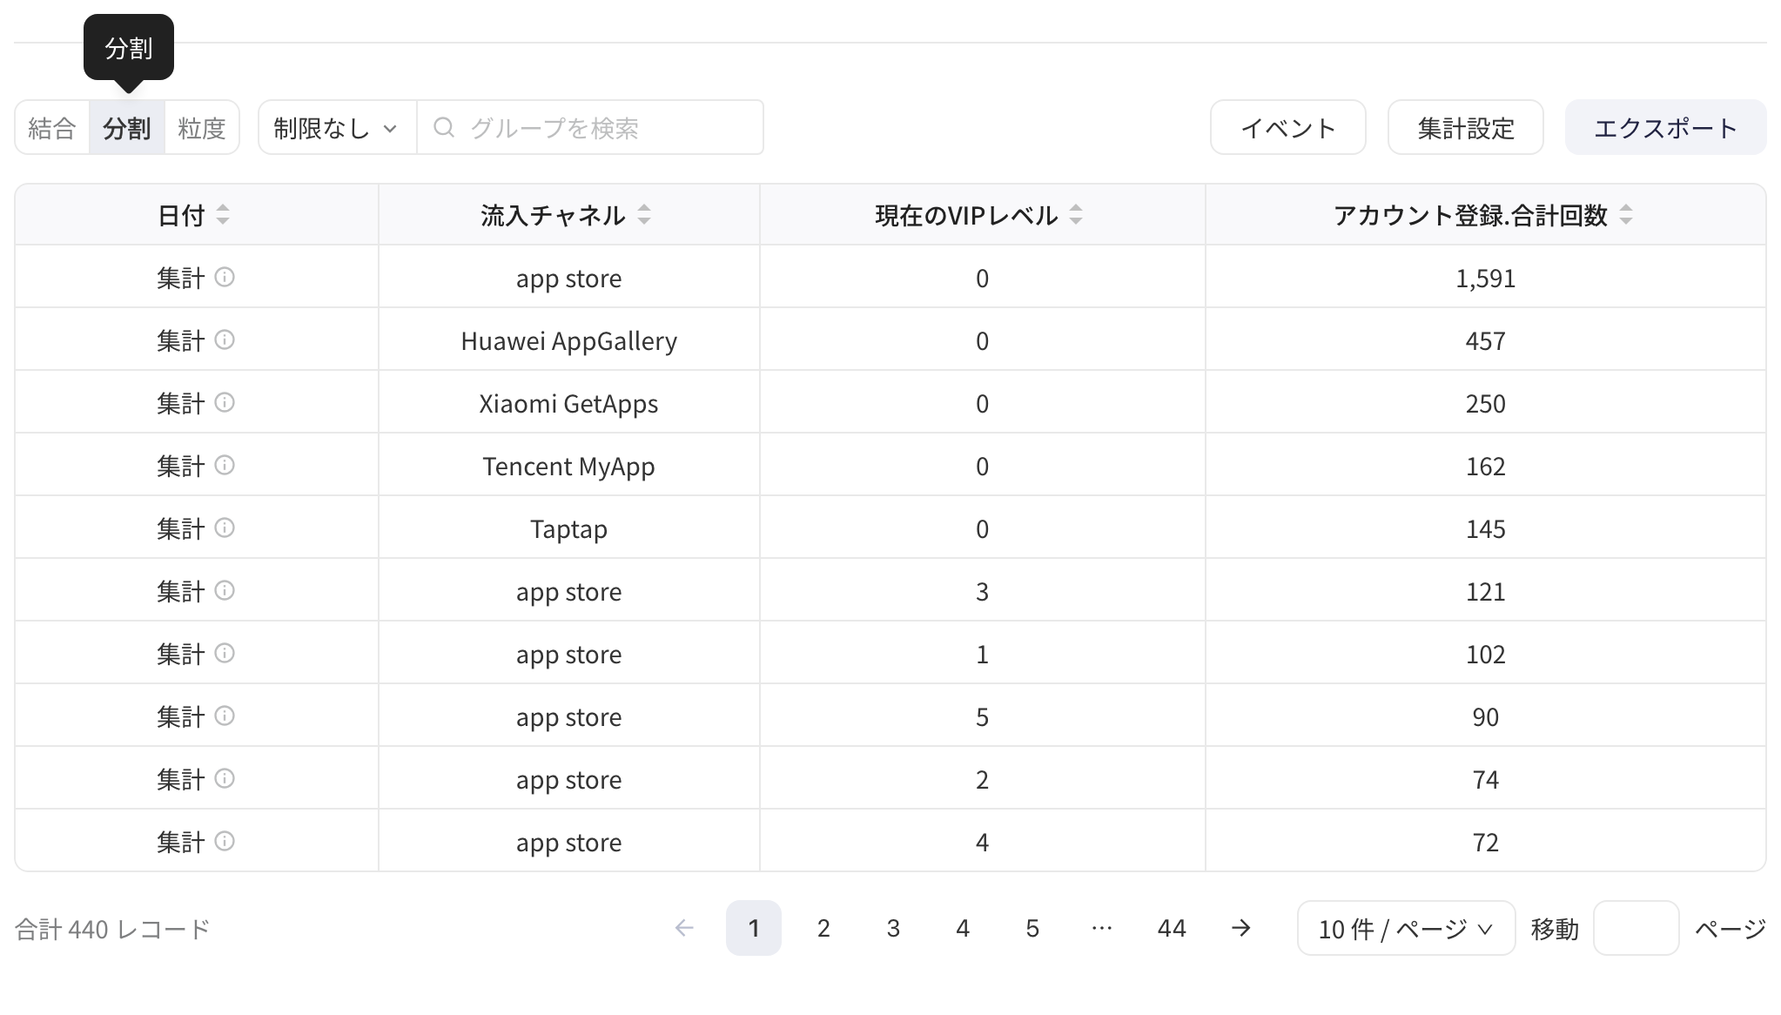Click the イベント button
The image size is (1781, 1015).
[1288, 128]
